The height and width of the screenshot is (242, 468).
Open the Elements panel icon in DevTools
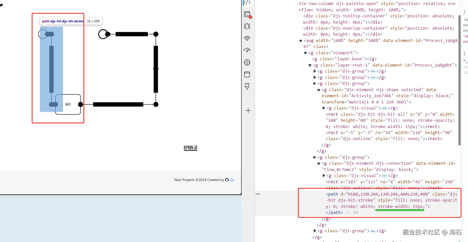[x=247, y=3]
